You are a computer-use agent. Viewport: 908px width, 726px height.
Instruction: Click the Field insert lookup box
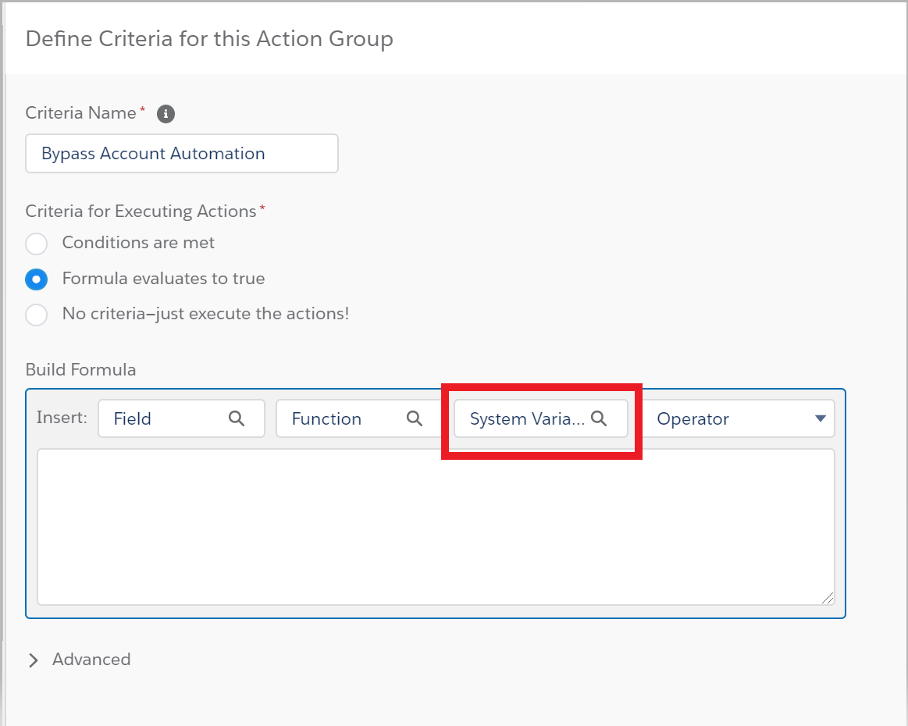pyautogui.click(x=181, y=418)
